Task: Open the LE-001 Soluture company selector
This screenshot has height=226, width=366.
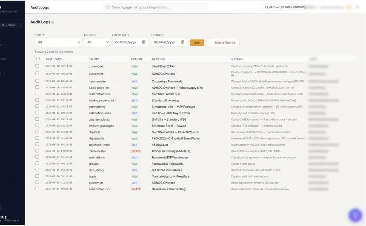Action: click(x=283, y=7)
